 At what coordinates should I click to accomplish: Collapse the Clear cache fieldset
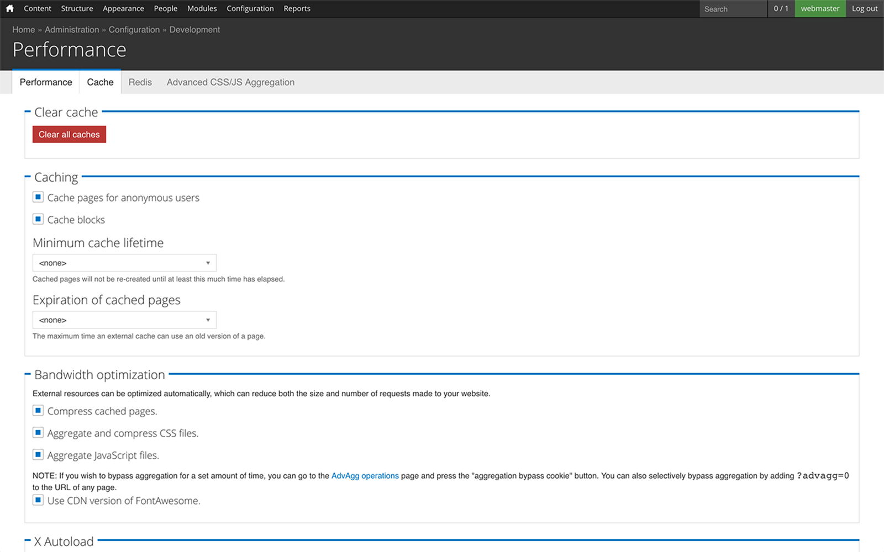(66, 112)
